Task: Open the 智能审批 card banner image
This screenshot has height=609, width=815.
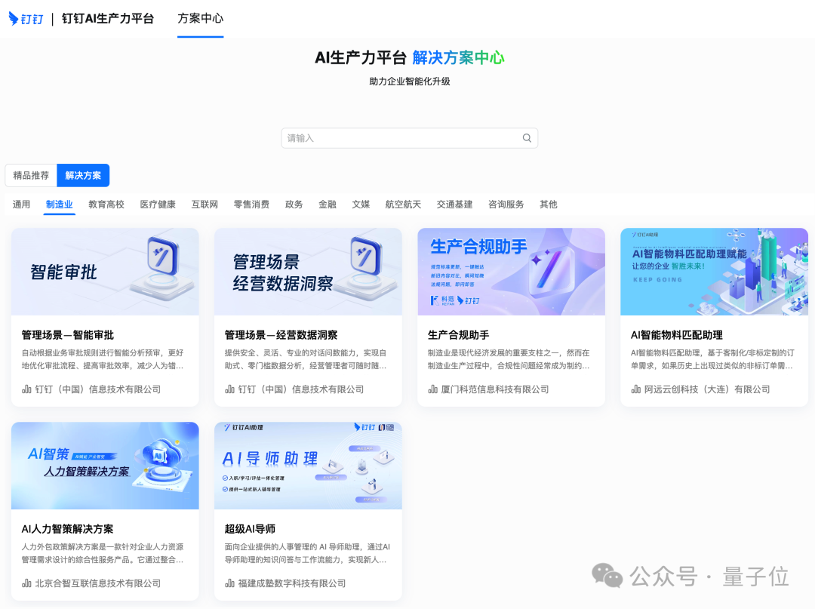Action: pos(105,272)
